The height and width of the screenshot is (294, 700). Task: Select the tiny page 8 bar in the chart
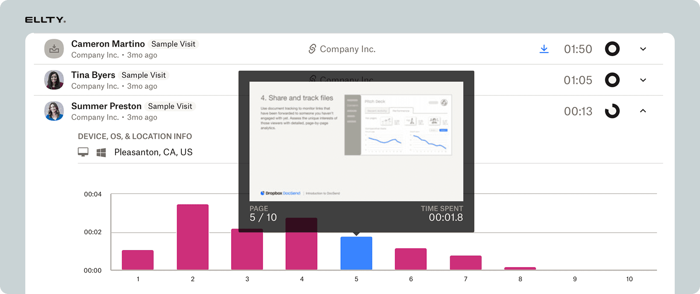[520, 268]
